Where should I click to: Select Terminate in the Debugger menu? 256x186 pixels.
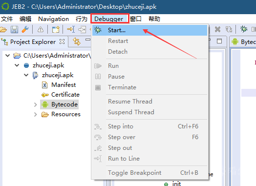point(149,87)
